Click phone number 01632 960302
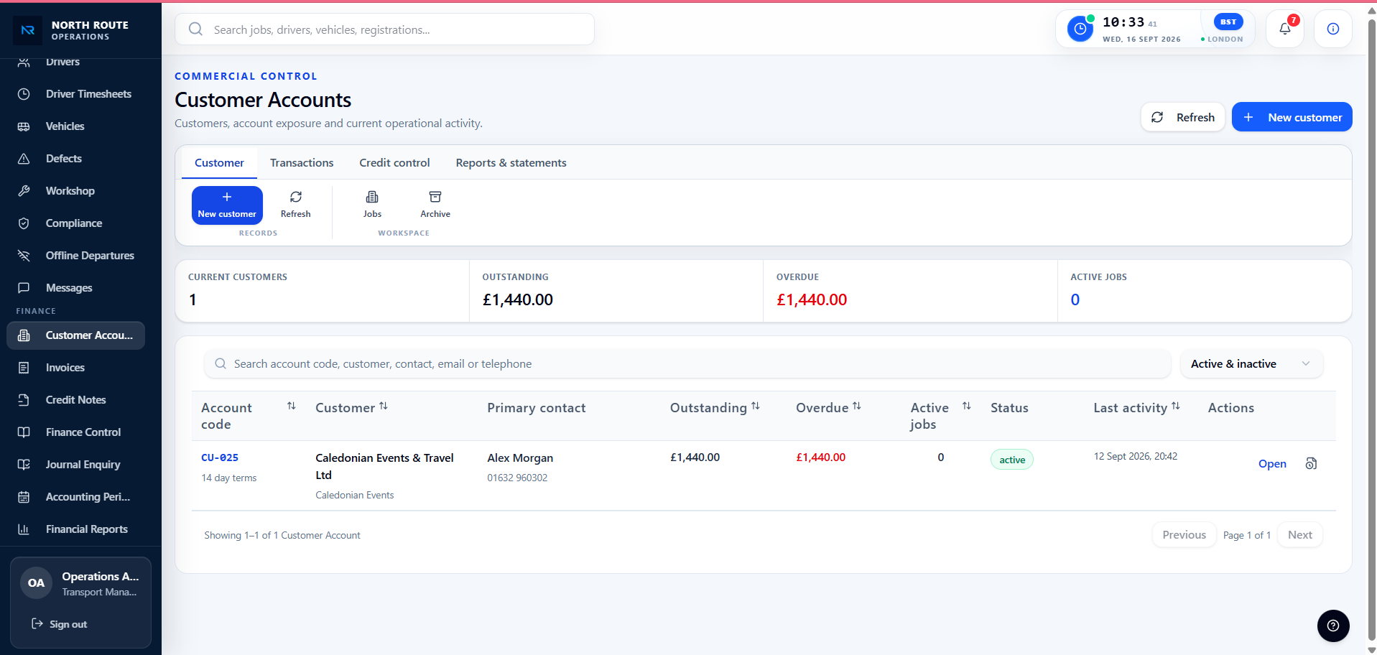Viewport: 1377px width, 655px height. pos(517,478)
